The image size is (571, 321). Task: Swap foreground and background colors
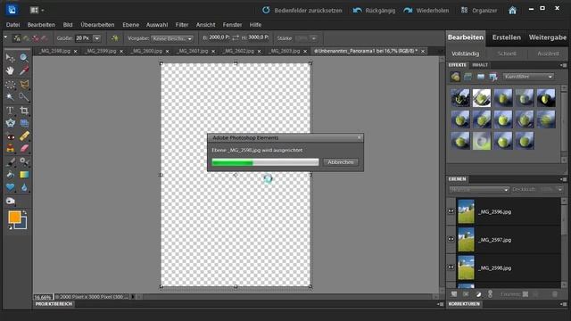(24, 212)
